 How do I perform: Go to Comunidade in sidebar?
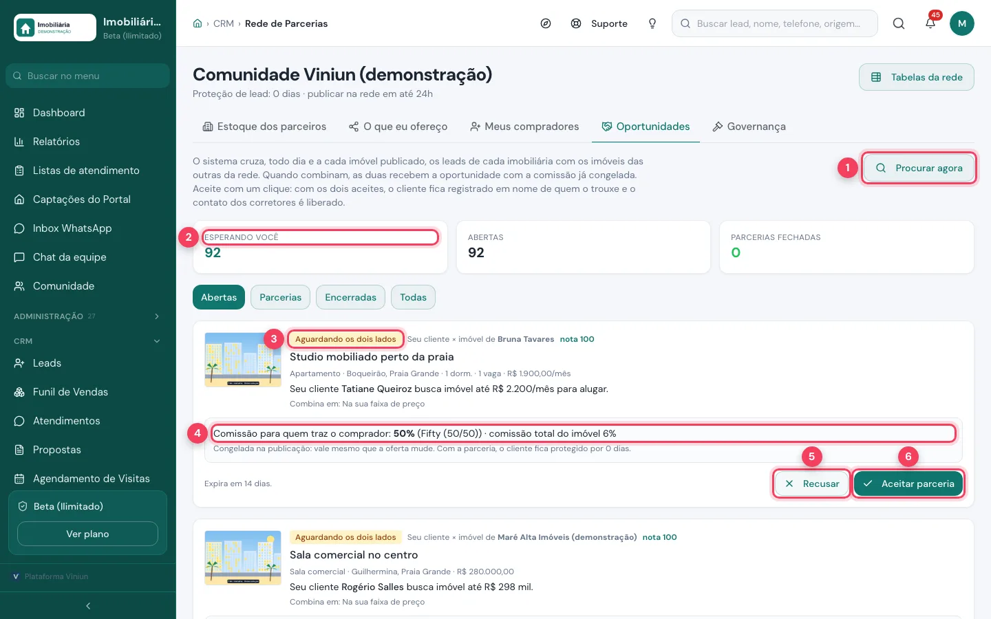click(87, 286)
